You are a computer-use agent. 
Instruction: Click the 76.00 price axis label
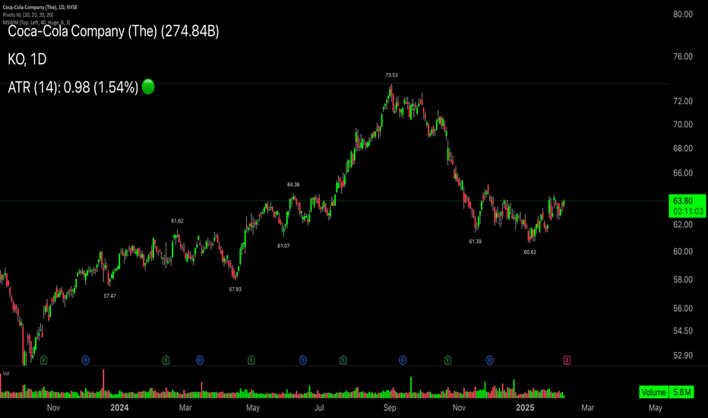pyautogui.click(x=683, y=56)
